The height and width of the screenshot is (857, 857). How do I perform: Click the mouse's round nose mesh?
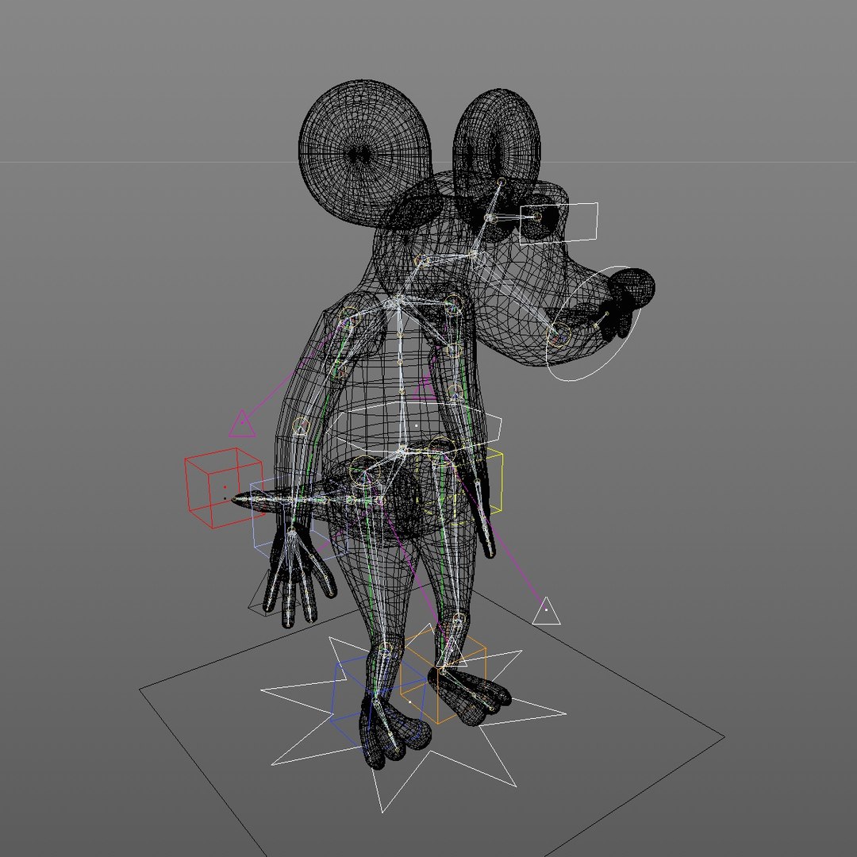[x=633, y=287]
